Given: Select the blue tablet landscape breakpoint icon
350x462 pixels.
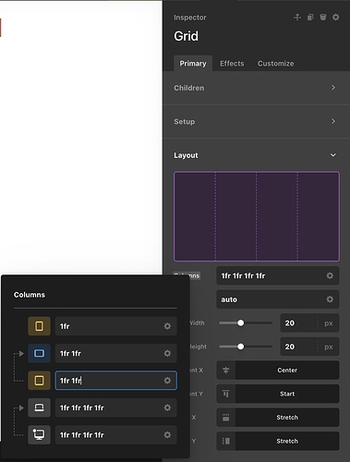Looking at the screenshot, I should (x=39, y=353).
